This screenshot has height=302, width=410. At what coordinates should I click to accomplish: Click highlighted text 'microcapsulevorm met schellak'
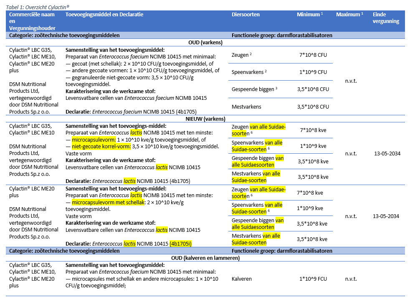(108, 203)
